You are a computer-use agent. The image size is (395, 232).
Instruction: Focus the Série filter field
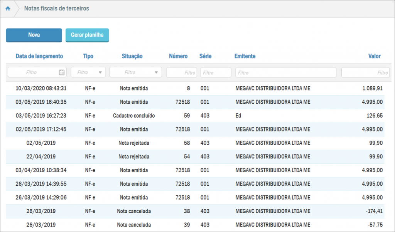coord(216,72)
